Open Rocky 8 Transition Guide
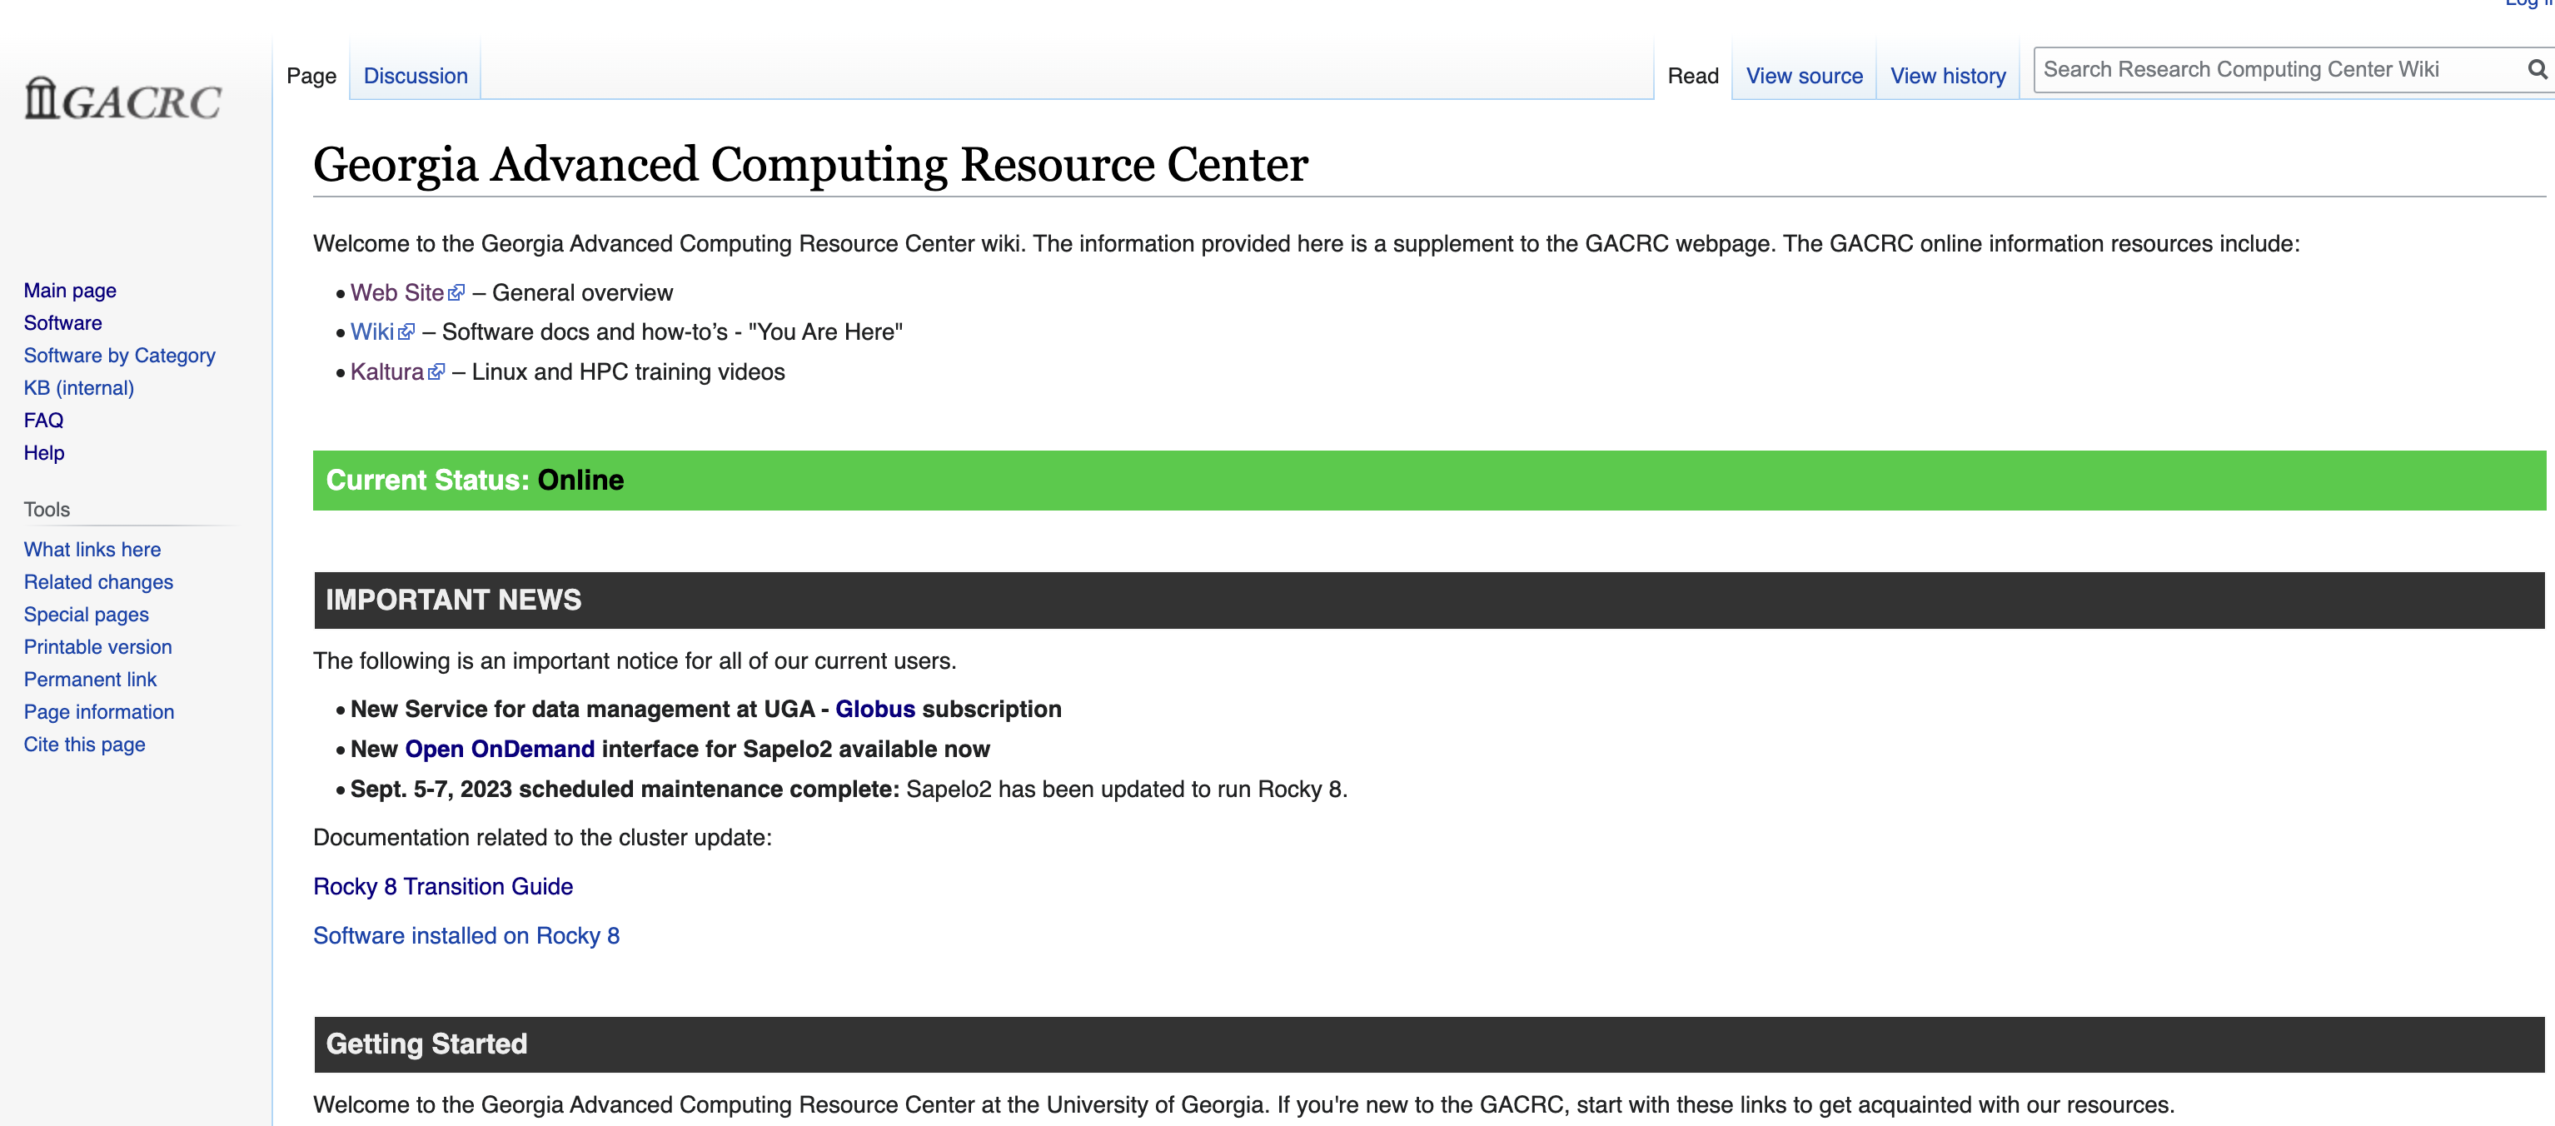This screenshot has height=1126, width=2555. 443,887
